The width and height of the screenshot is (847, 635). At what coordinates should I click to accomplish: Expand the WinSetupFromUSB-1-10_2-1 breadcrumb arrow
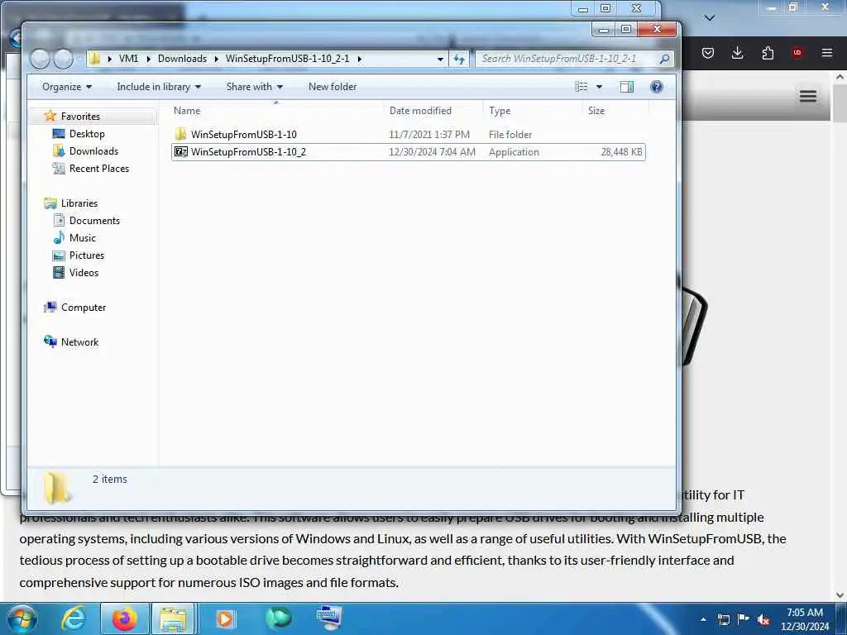pyautogui.click(x=359, y=59)
